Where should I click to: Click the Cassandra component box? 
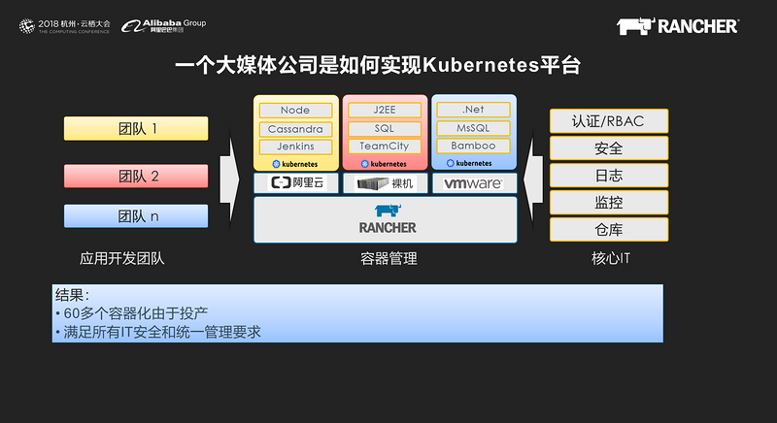point(295,129)
